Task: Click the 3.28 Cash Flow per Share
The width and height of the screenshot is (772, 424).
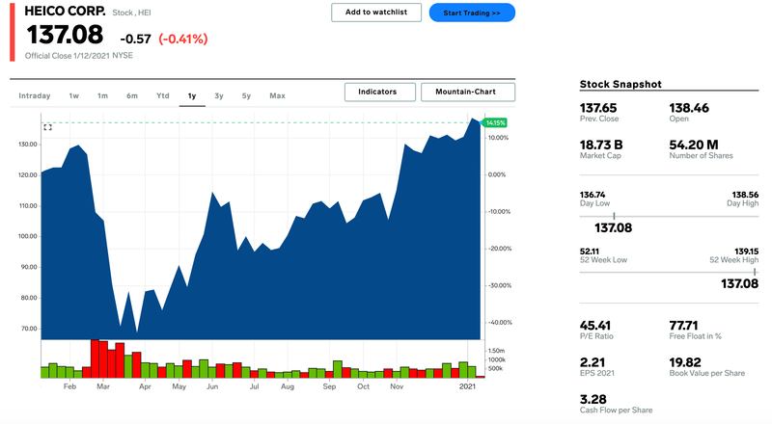Action: (593, 399)
